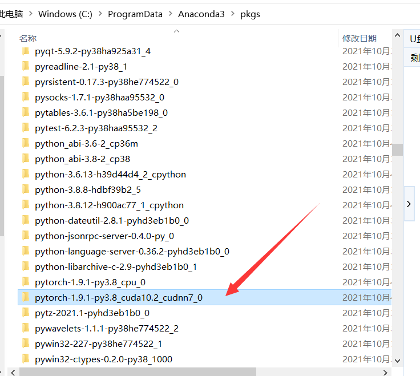420x376 pixels.
Task: Click folder icon of python-3.6.13-h39d44d4_2_cpython
Action: pos(26,174)
